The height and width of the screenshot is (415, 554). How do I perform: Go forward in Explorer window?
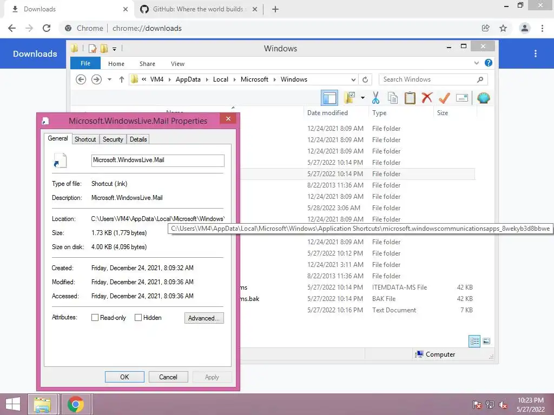point(96,79)
